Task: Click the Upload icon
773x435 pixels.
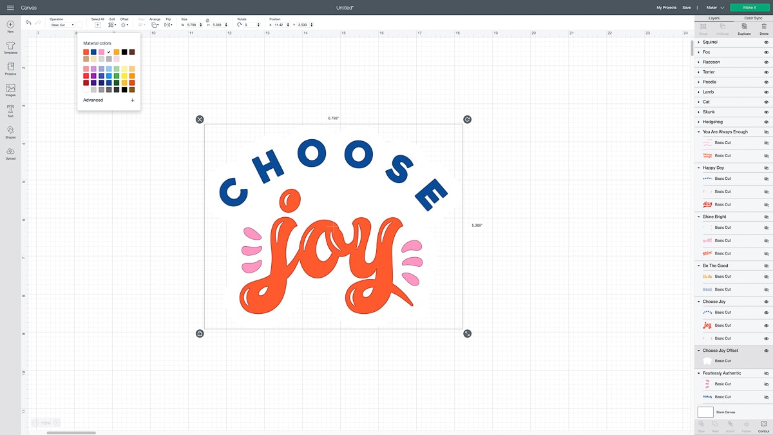Action: 10,153
